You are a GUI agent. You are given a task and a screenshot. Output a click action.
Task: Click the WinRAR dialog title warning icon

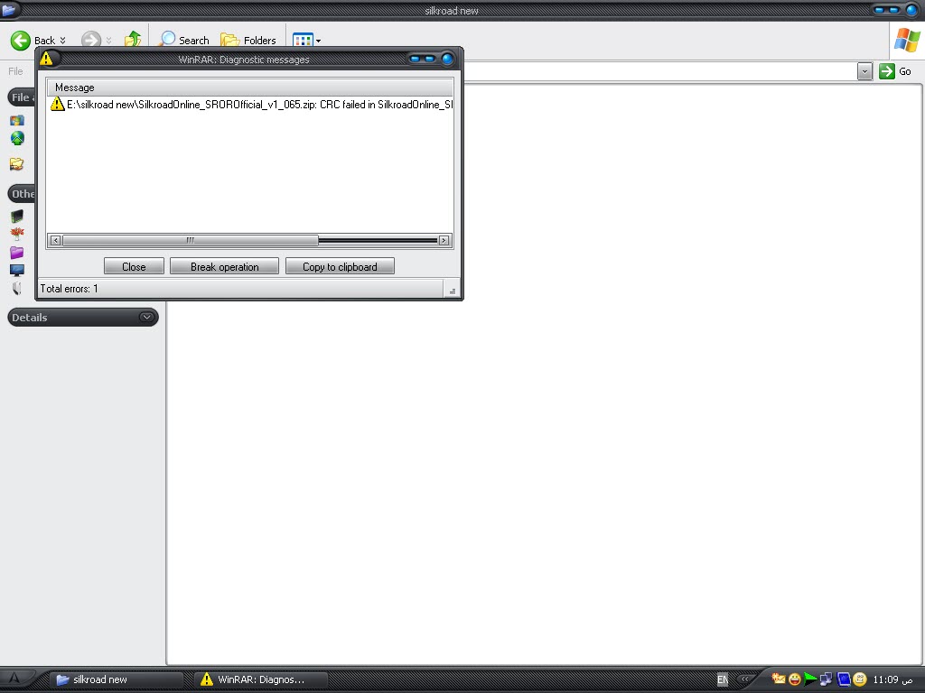47,59
